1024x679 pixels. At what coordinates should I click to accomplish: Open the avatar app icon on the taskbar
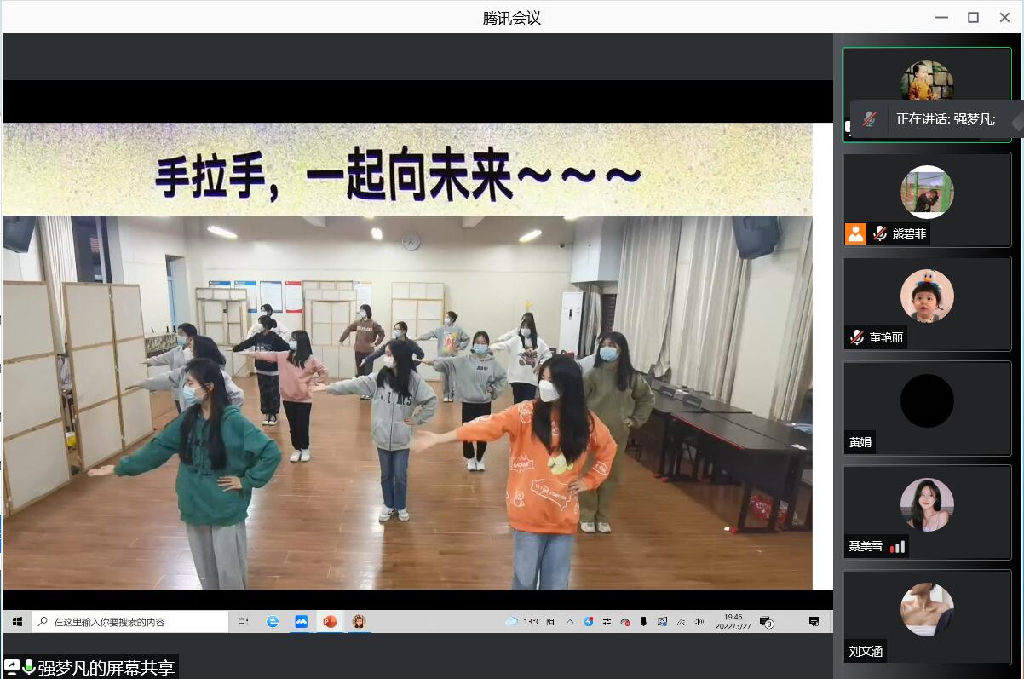[359, 622]
